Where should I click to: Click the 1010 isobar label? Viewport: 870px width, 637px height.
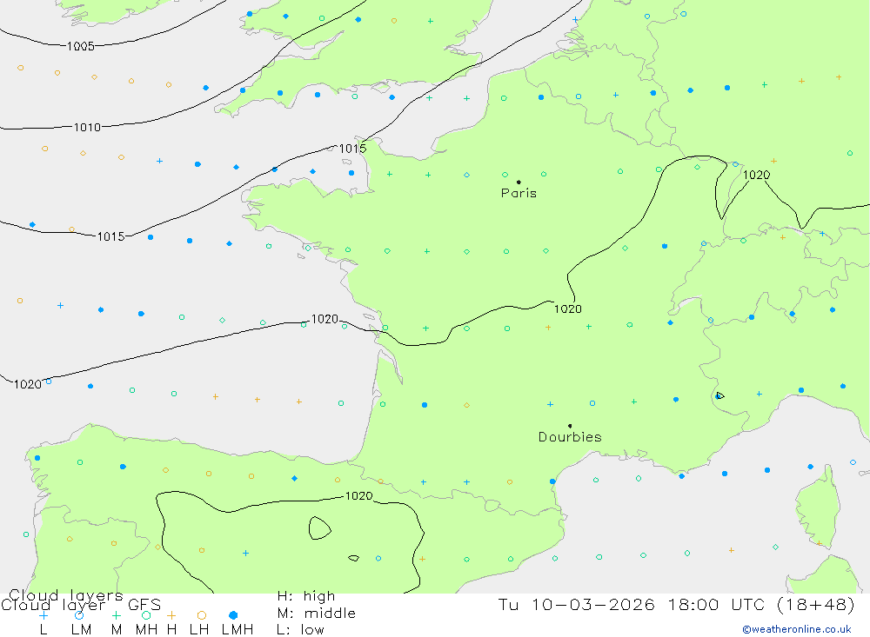point(87,128)
